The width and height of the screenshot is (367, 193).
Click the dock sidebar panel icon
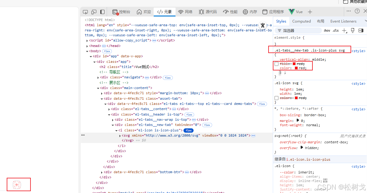102,12
